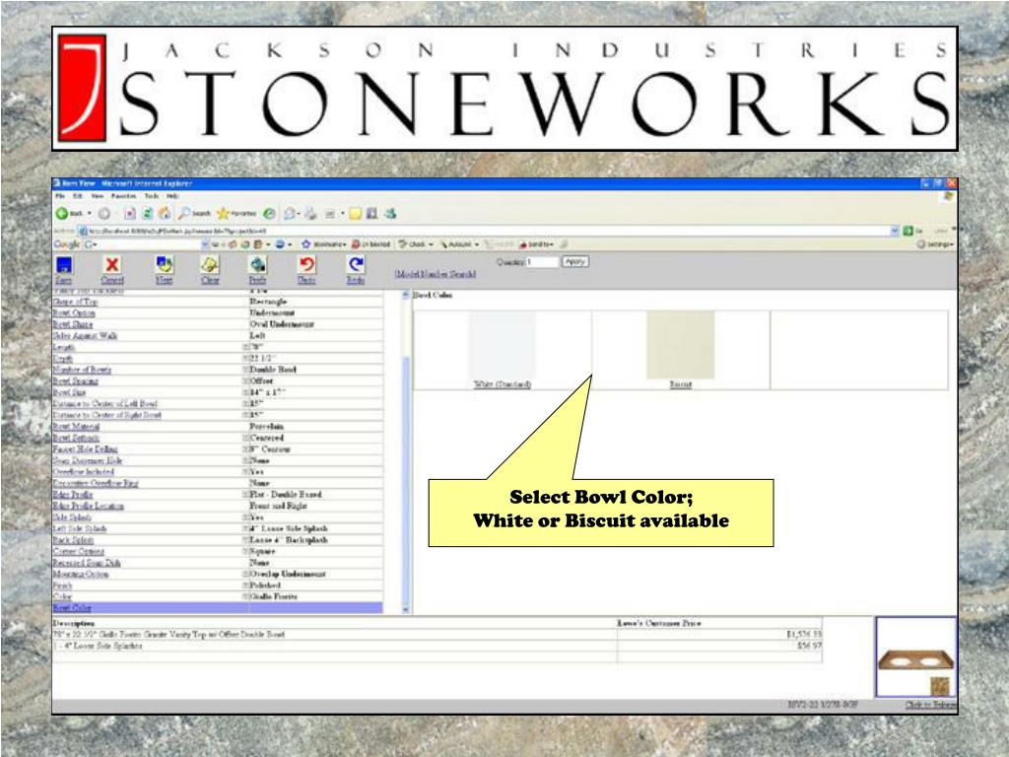Open the Favorites menu
Screen dimensions: 1009x757
[x=123, y=196]
